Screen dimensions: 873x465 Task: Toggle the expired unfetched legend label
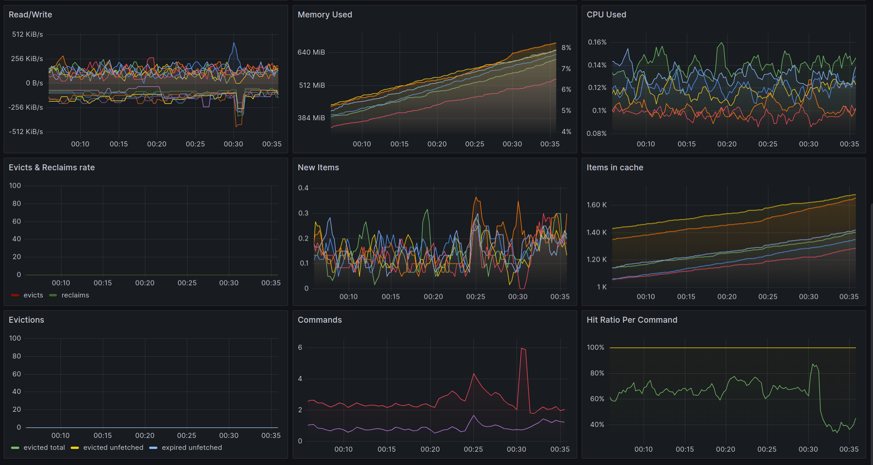(192, 448)
